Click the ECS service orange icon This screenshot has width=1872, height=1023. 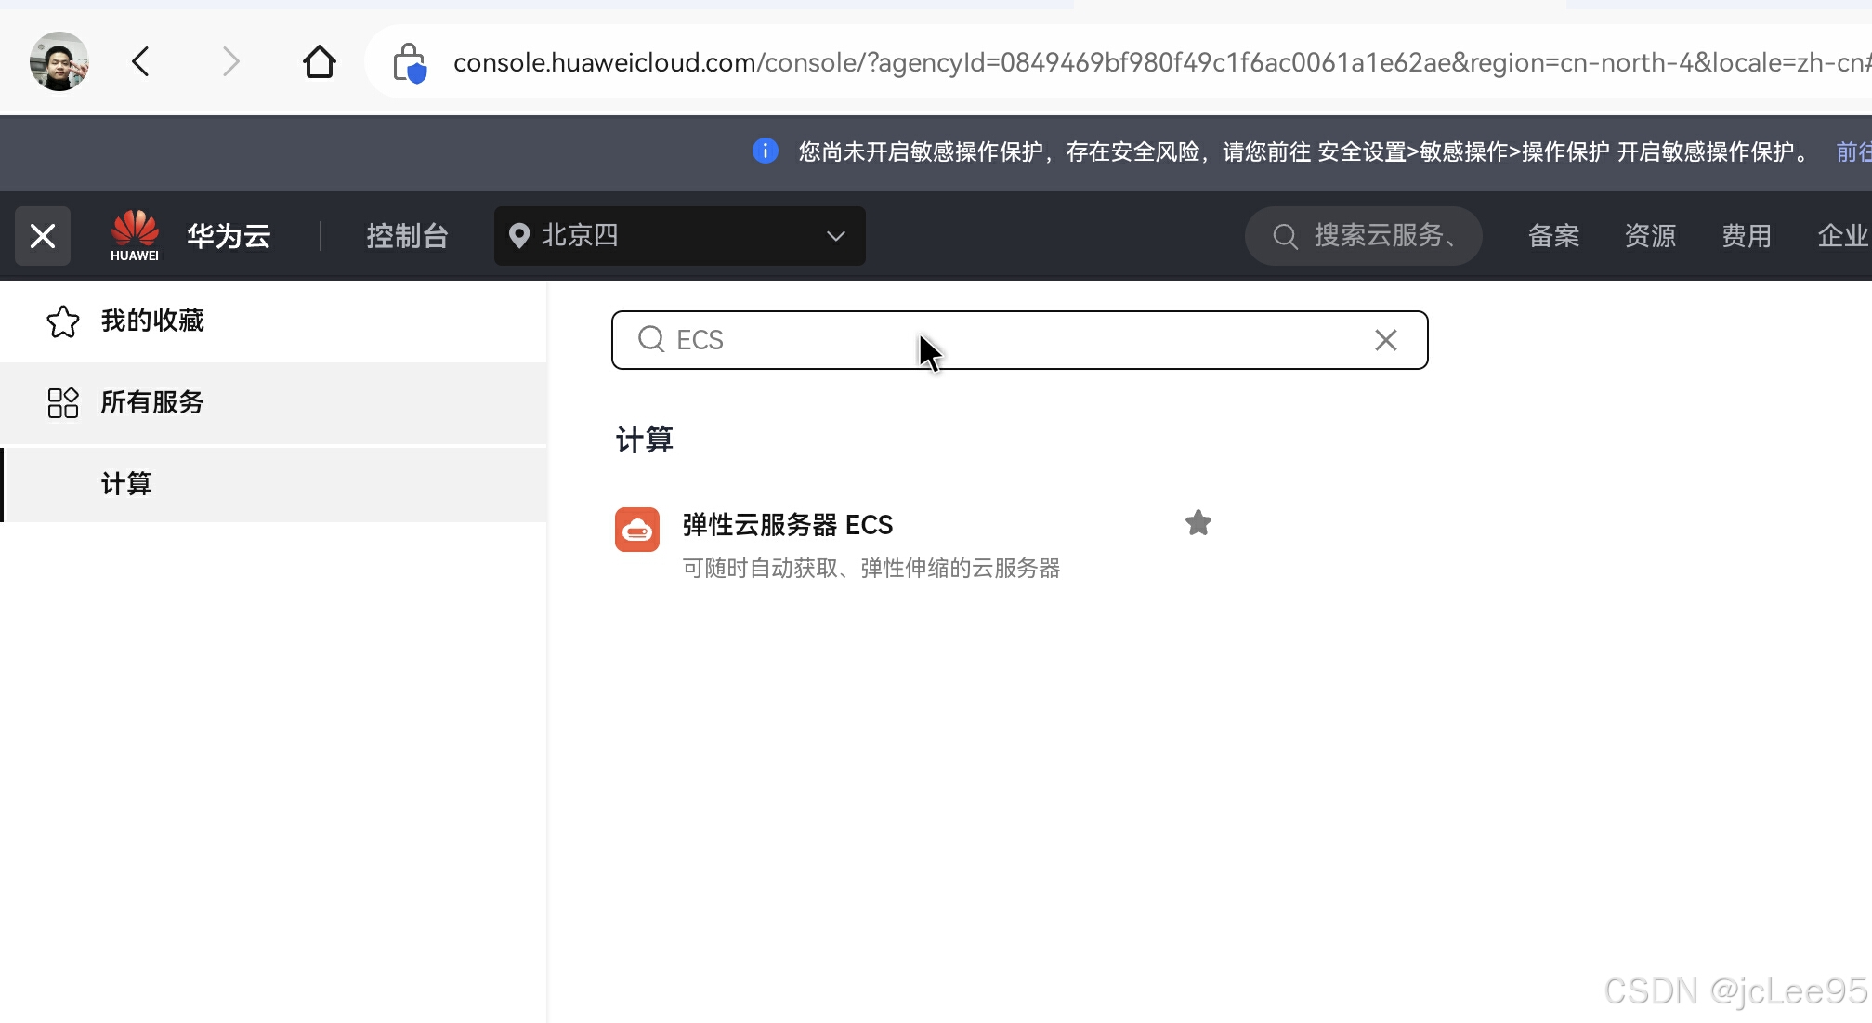pyautogui.click(x=637, y=530)
